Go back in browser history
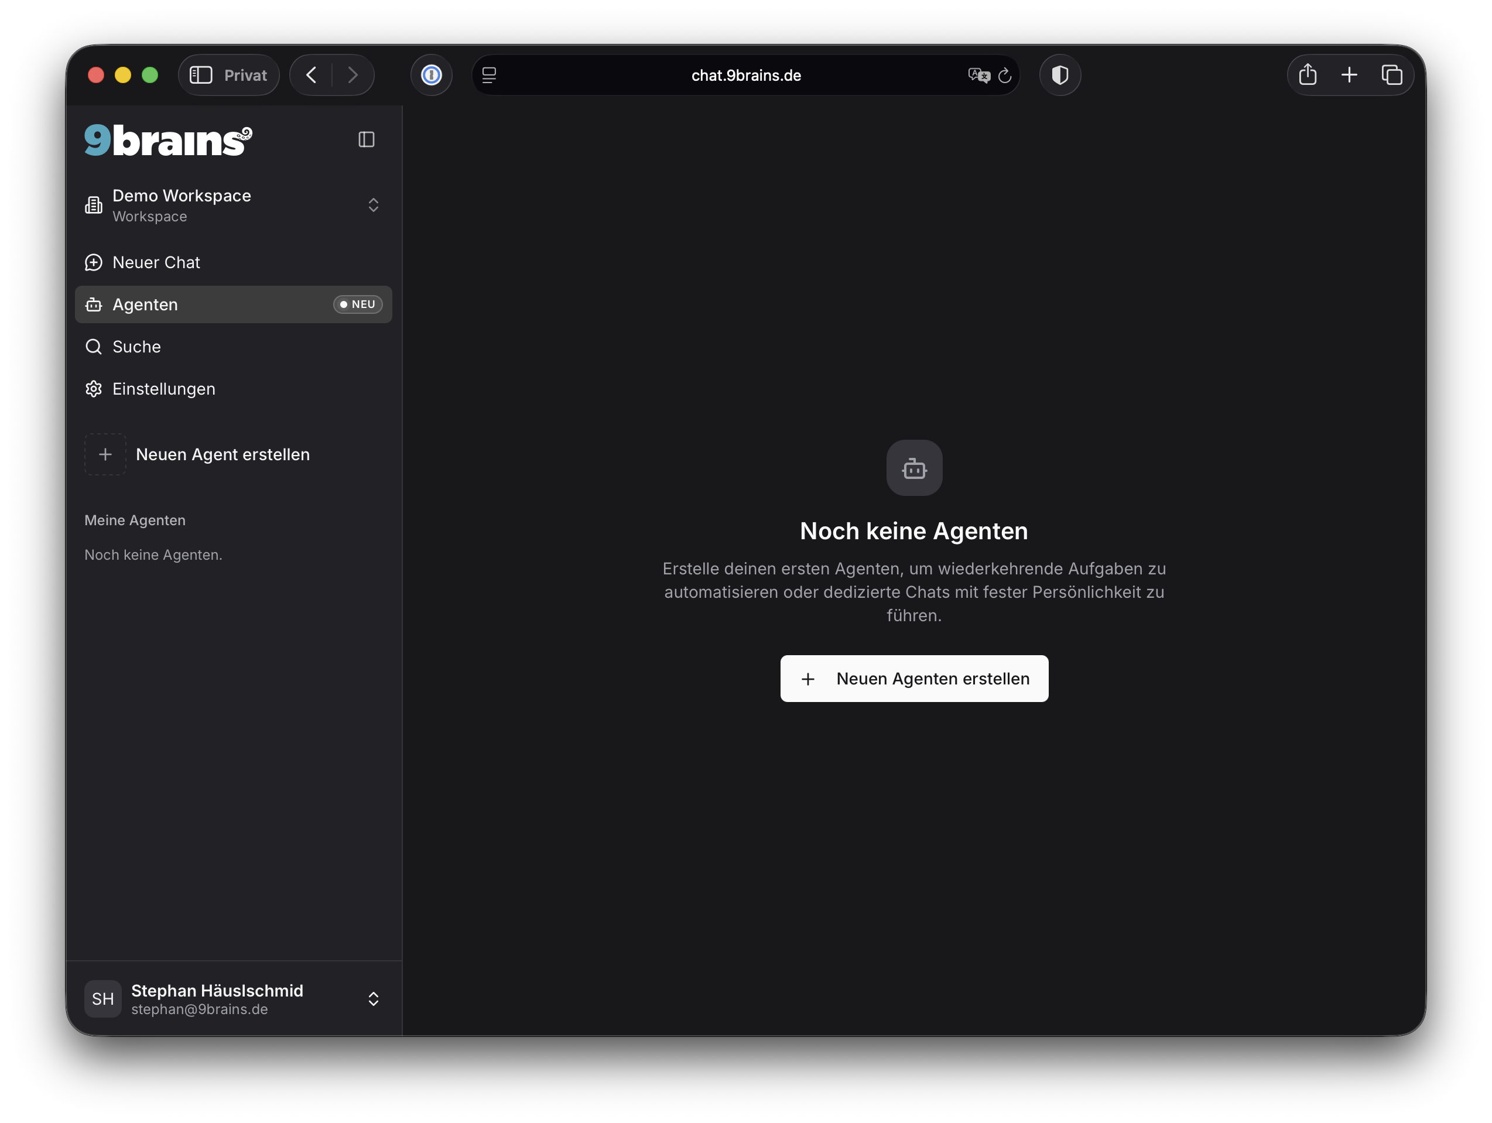 pos(312,75)
